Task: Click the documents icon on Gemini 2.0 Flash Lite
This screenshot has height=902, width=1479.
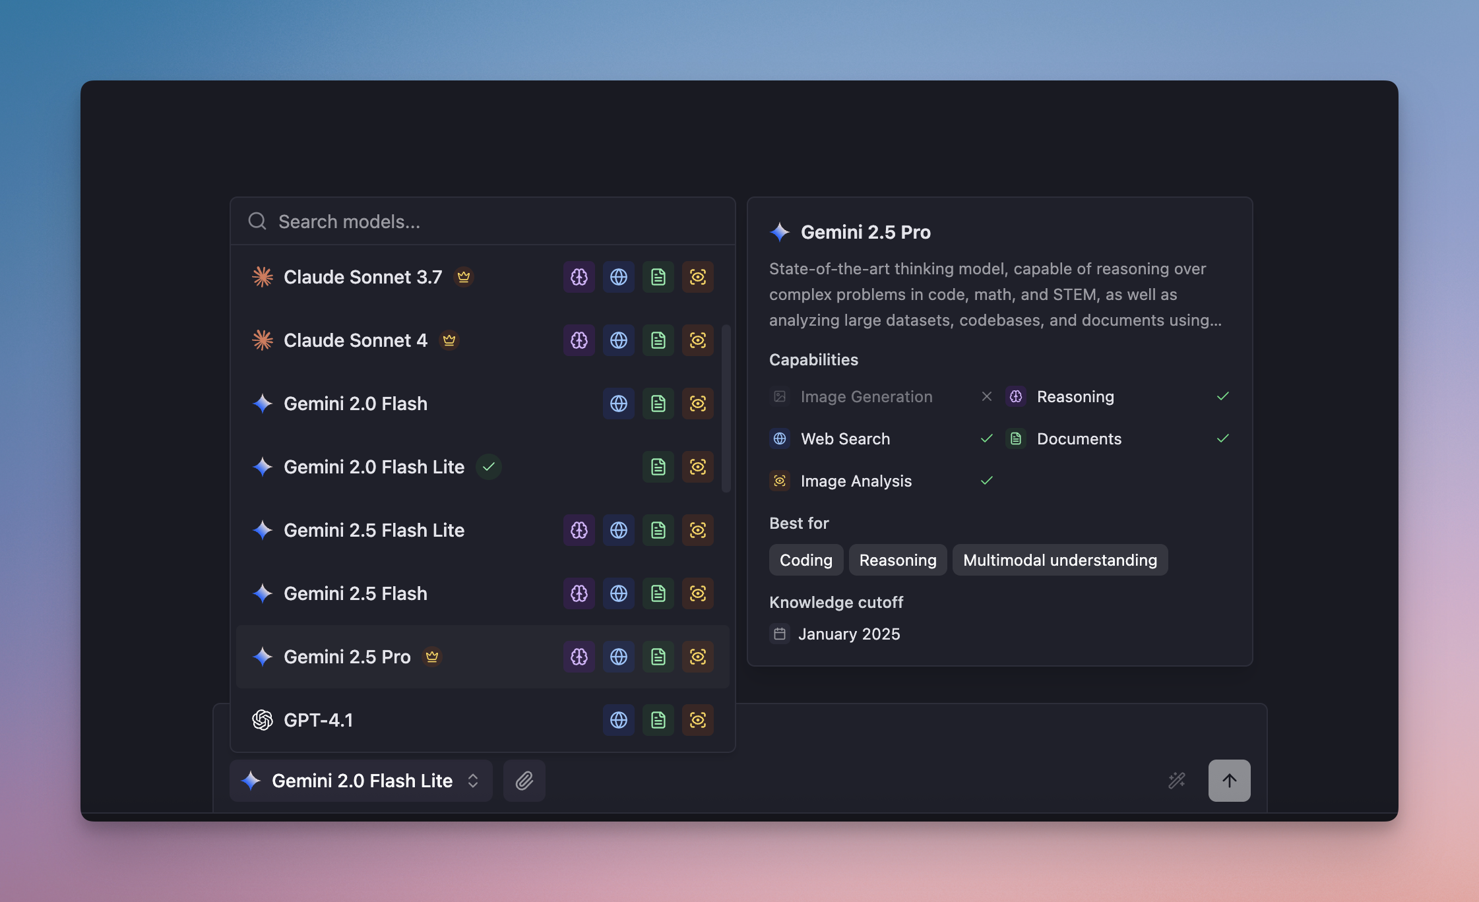Action: coord(658,467)
